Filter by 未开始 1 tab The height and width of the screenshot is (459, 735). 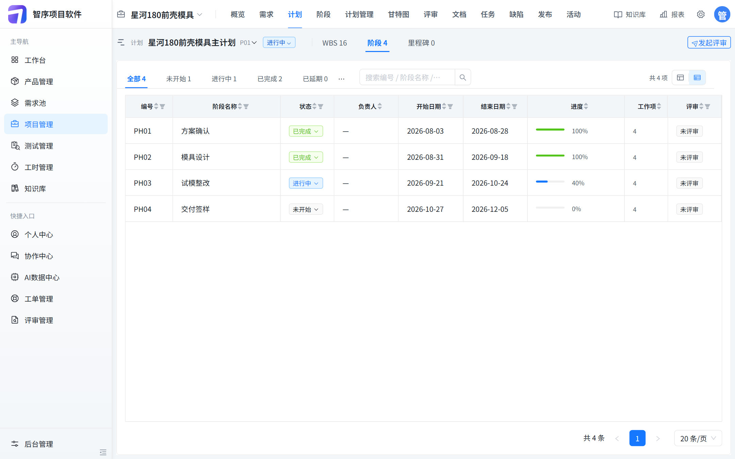179,79
